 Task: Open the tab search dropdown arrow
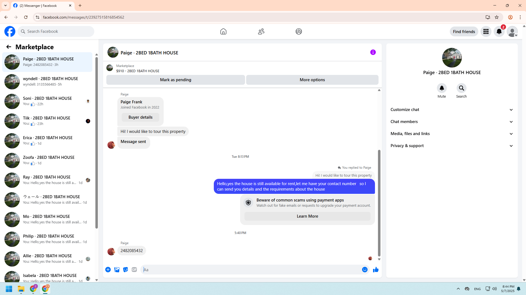point(5,5)
